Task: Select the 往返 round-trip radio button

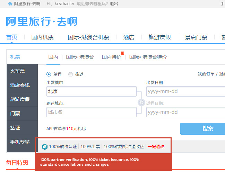Action: tap(70, 74)
